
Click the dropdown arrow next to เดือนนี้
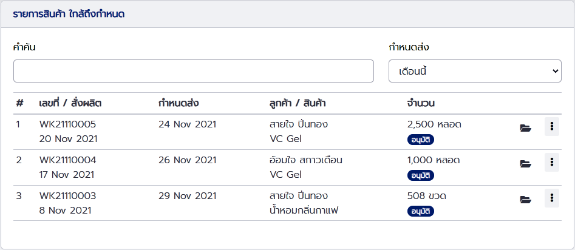coord(555,71)
